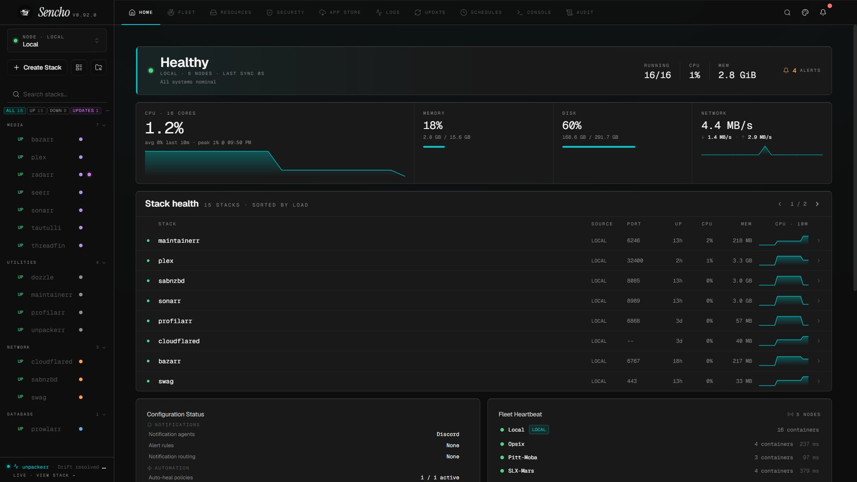
Task: Switch to the Fleet tab
Action: click(181, 12)
